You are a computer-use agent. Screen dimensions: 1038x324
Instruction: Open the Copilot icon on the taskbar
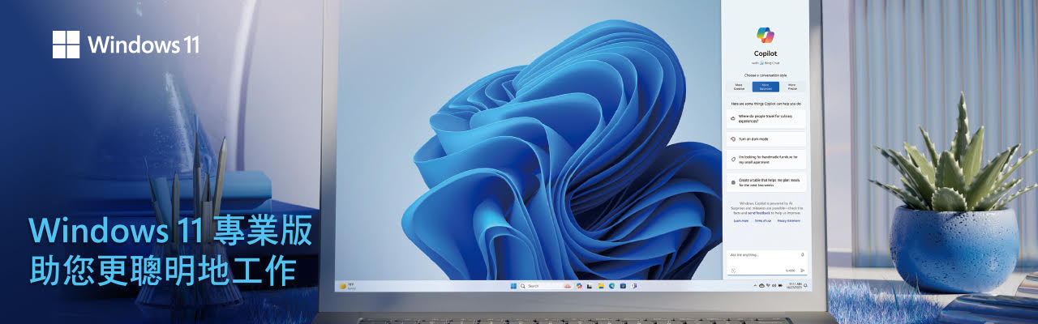578,286
